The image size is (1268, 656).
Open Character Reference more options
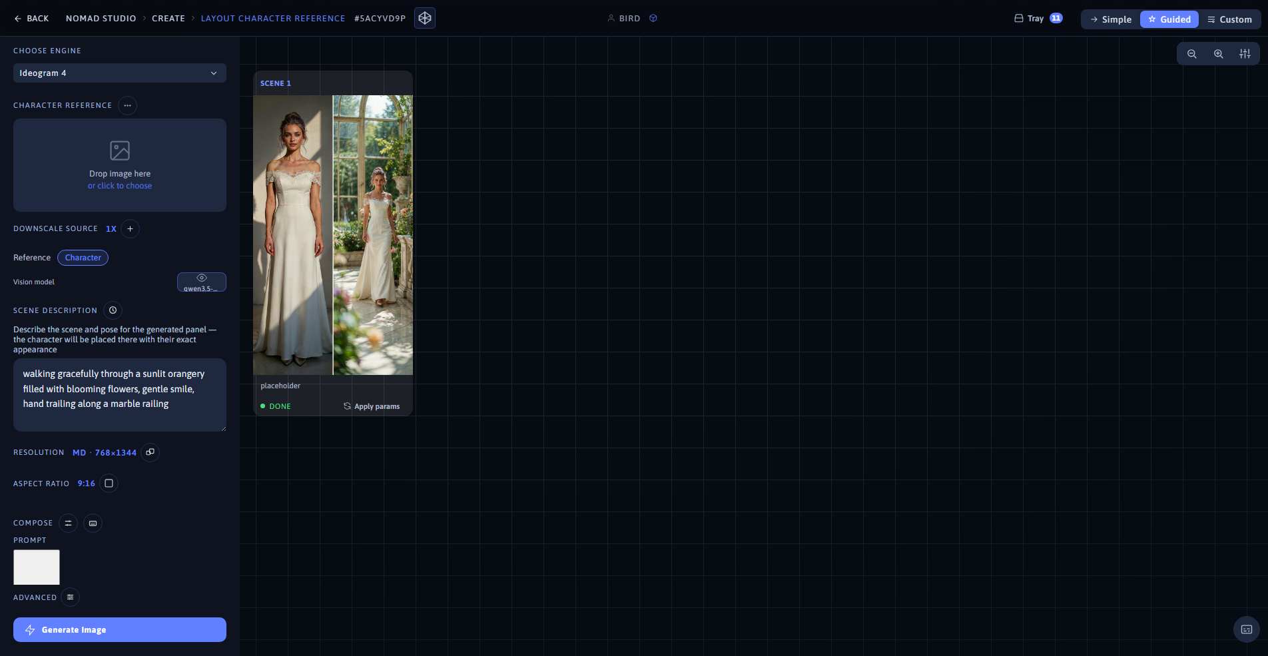tap(127, 105)
